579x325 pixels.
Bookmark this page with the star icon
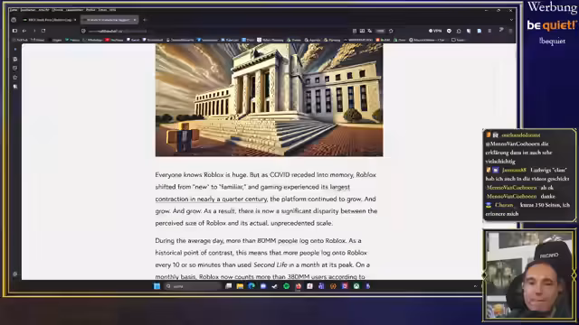pos(391,31)
